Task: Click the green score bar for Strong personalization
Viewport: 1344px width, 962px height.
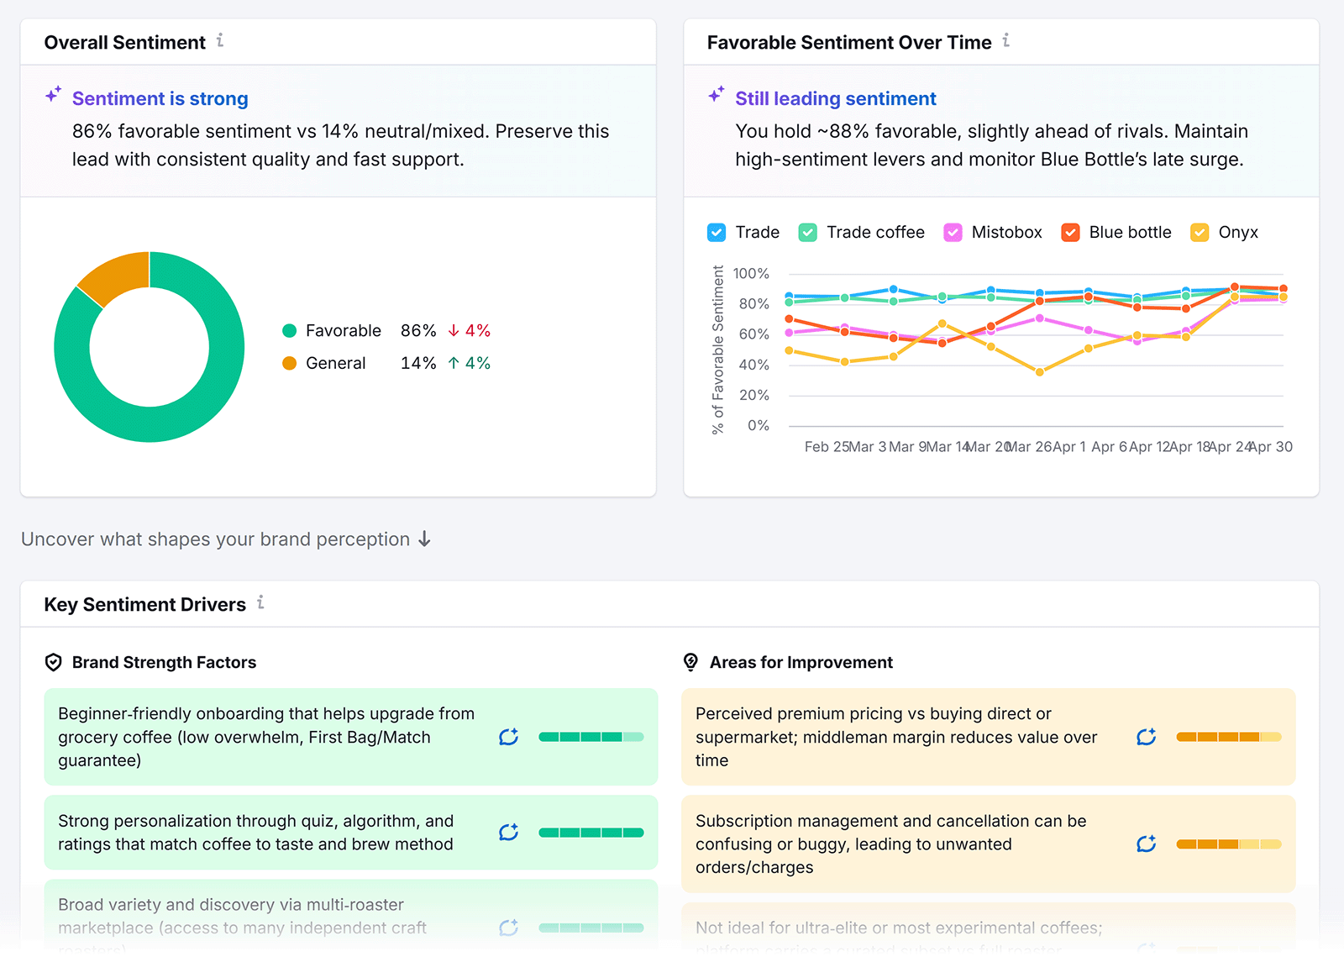Action: 591,833
